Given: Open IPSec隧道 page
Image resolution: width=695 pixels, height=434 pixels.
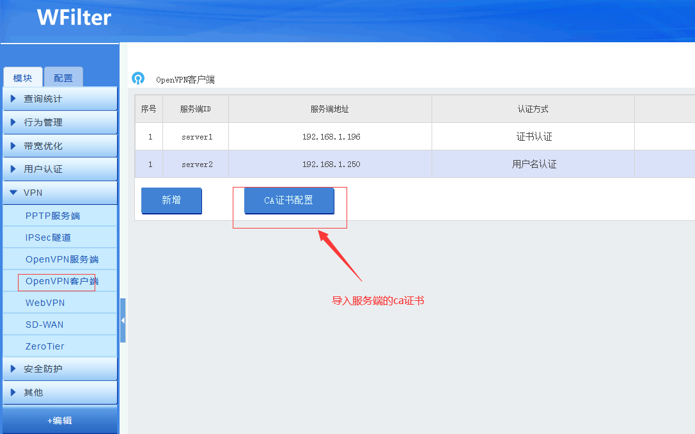Looking at the screenshot, I should (x=49, y=237).
